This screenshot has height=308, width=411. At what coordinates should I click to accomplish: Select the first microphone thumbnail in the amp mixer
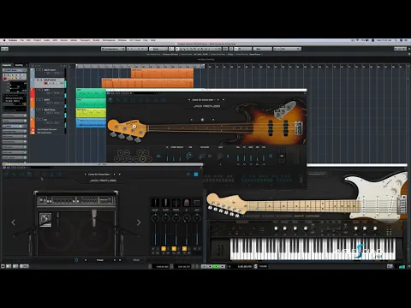tap(155, 203)
